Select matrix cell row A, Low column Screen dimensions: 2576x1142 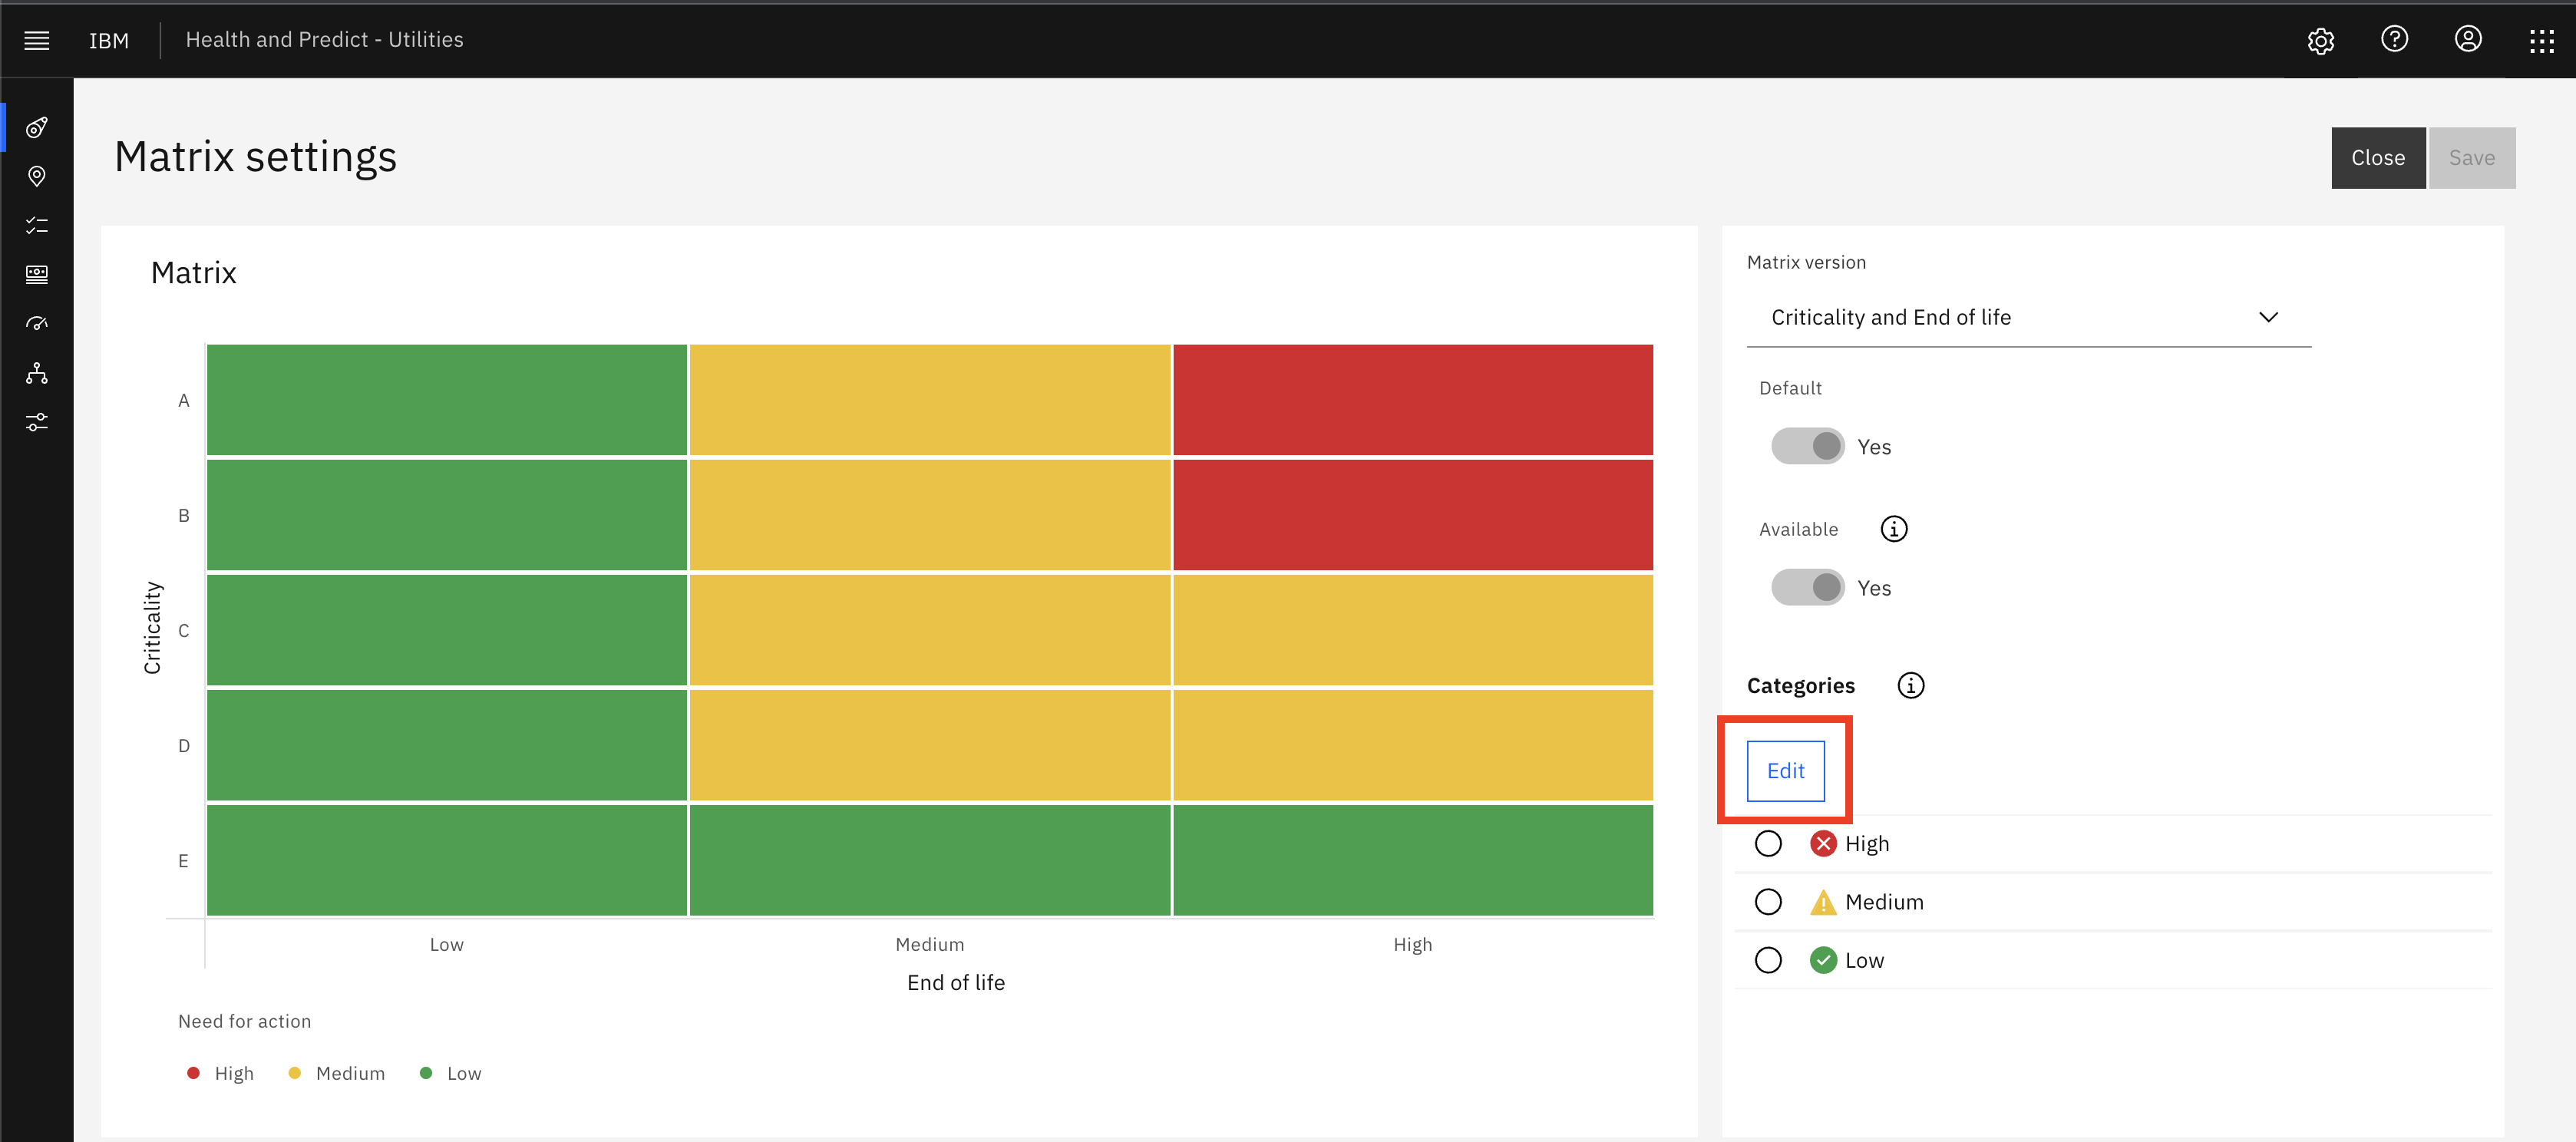click(446, 400)
